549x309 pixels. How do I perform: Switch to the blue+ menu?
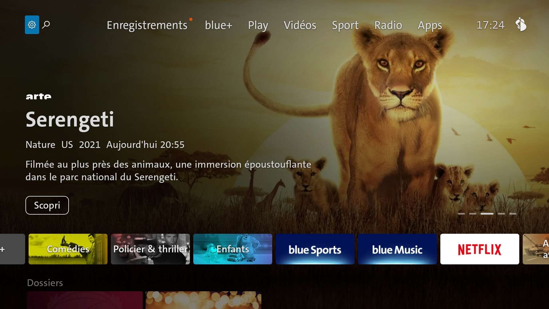click(x=218, y=25)
